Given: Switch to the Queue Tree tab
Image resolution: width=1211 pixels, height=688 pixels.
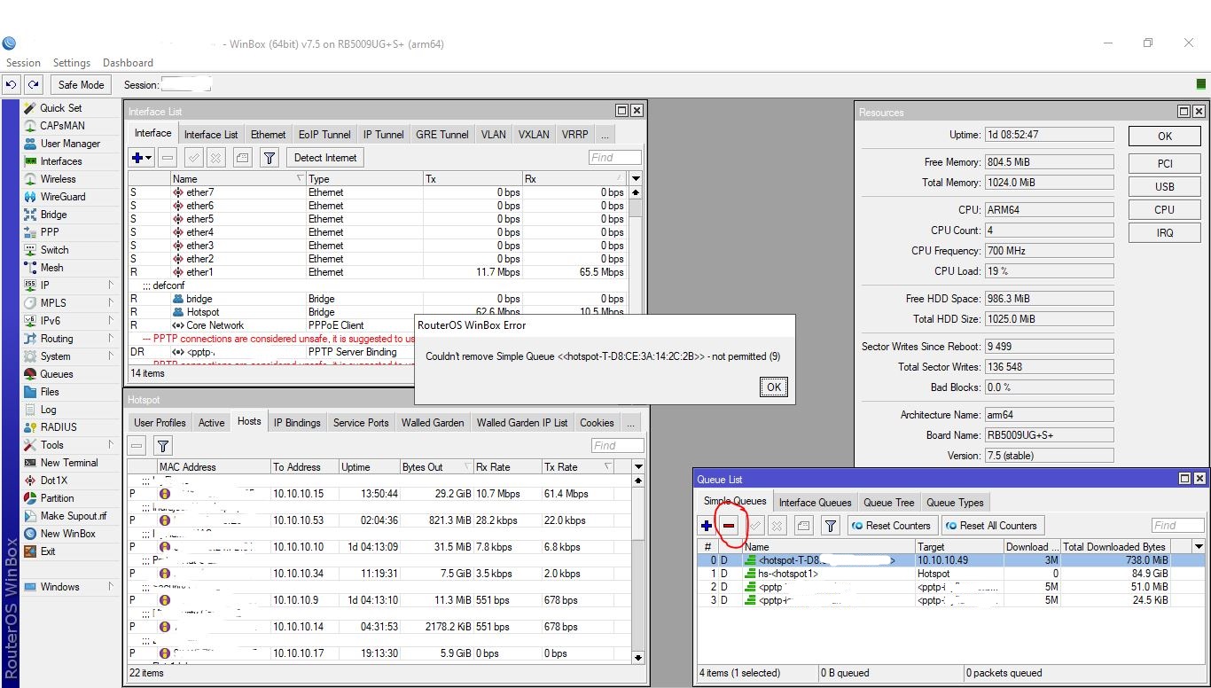Looking at the screenshot, I should click(888, 503).
